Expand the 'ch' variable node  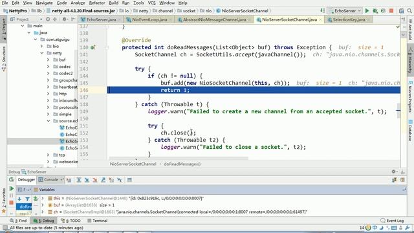43,212
